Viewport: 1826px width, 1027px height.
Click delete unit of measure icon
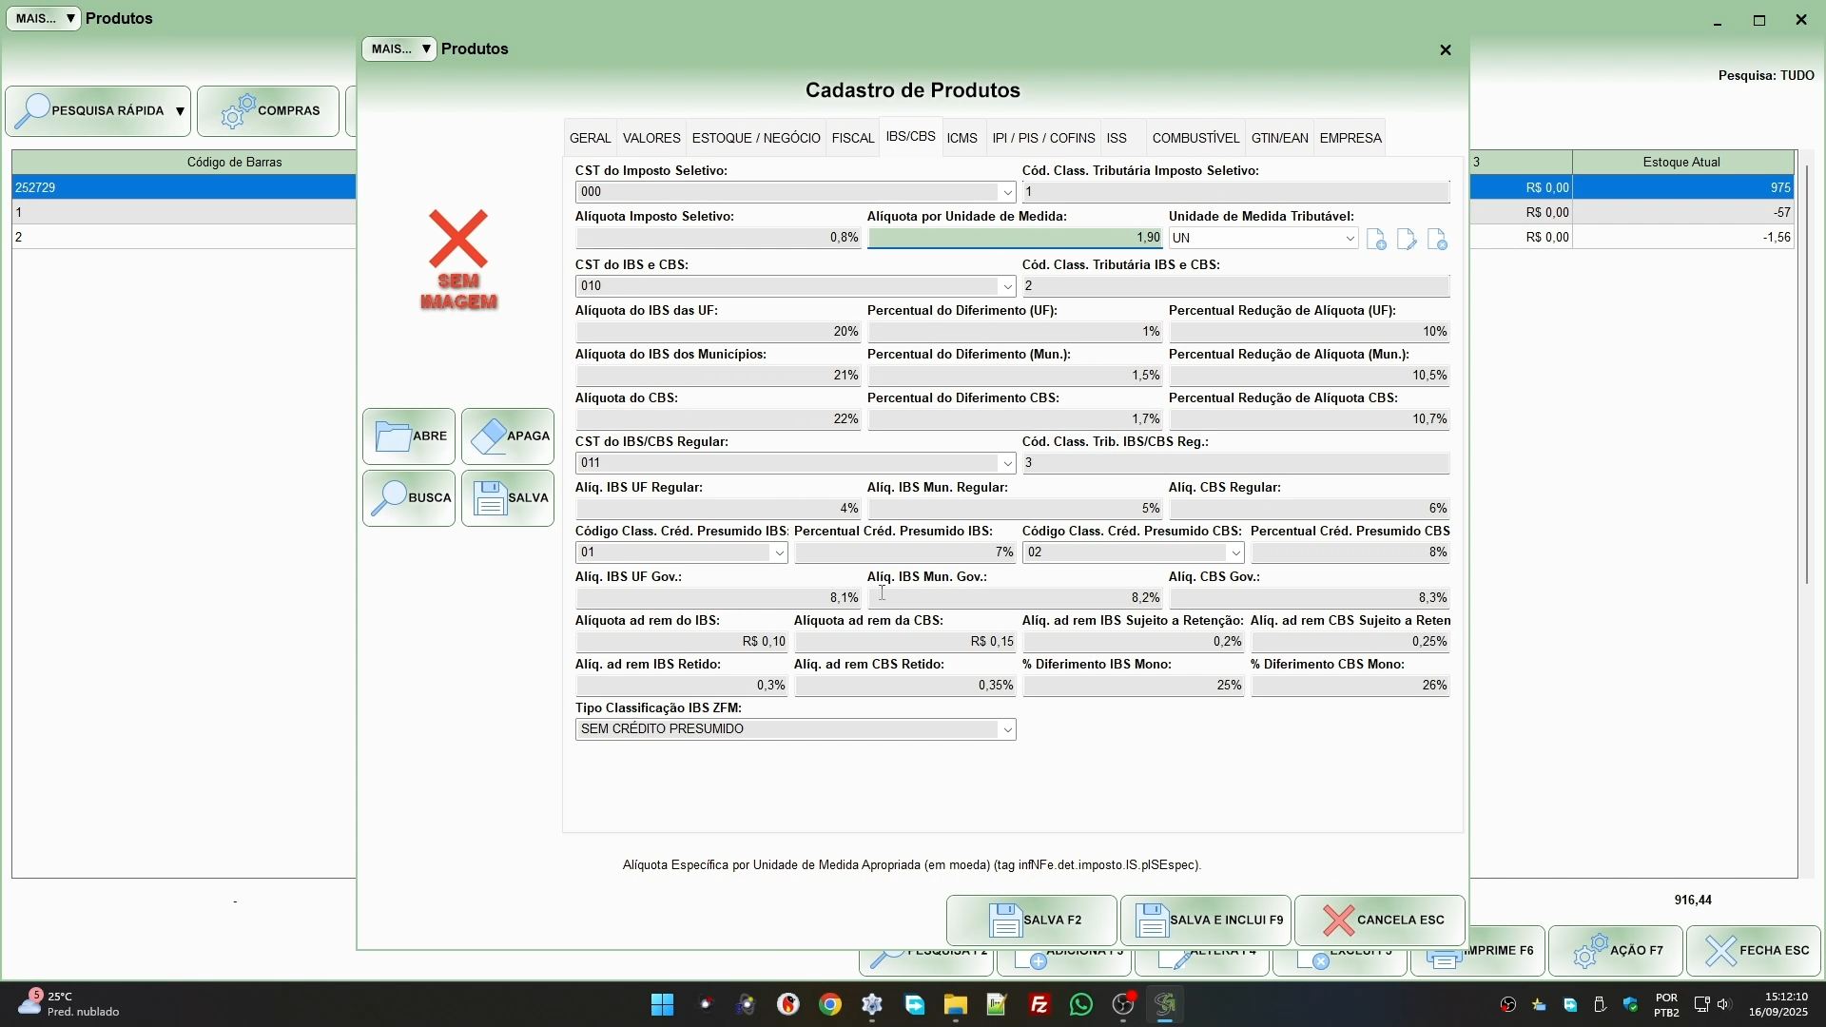tap(1437, 240)
